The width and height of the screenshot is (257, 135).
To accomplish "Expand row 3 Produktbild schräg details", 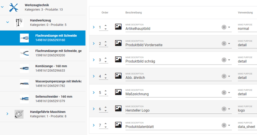I will (x=94, y=60).
